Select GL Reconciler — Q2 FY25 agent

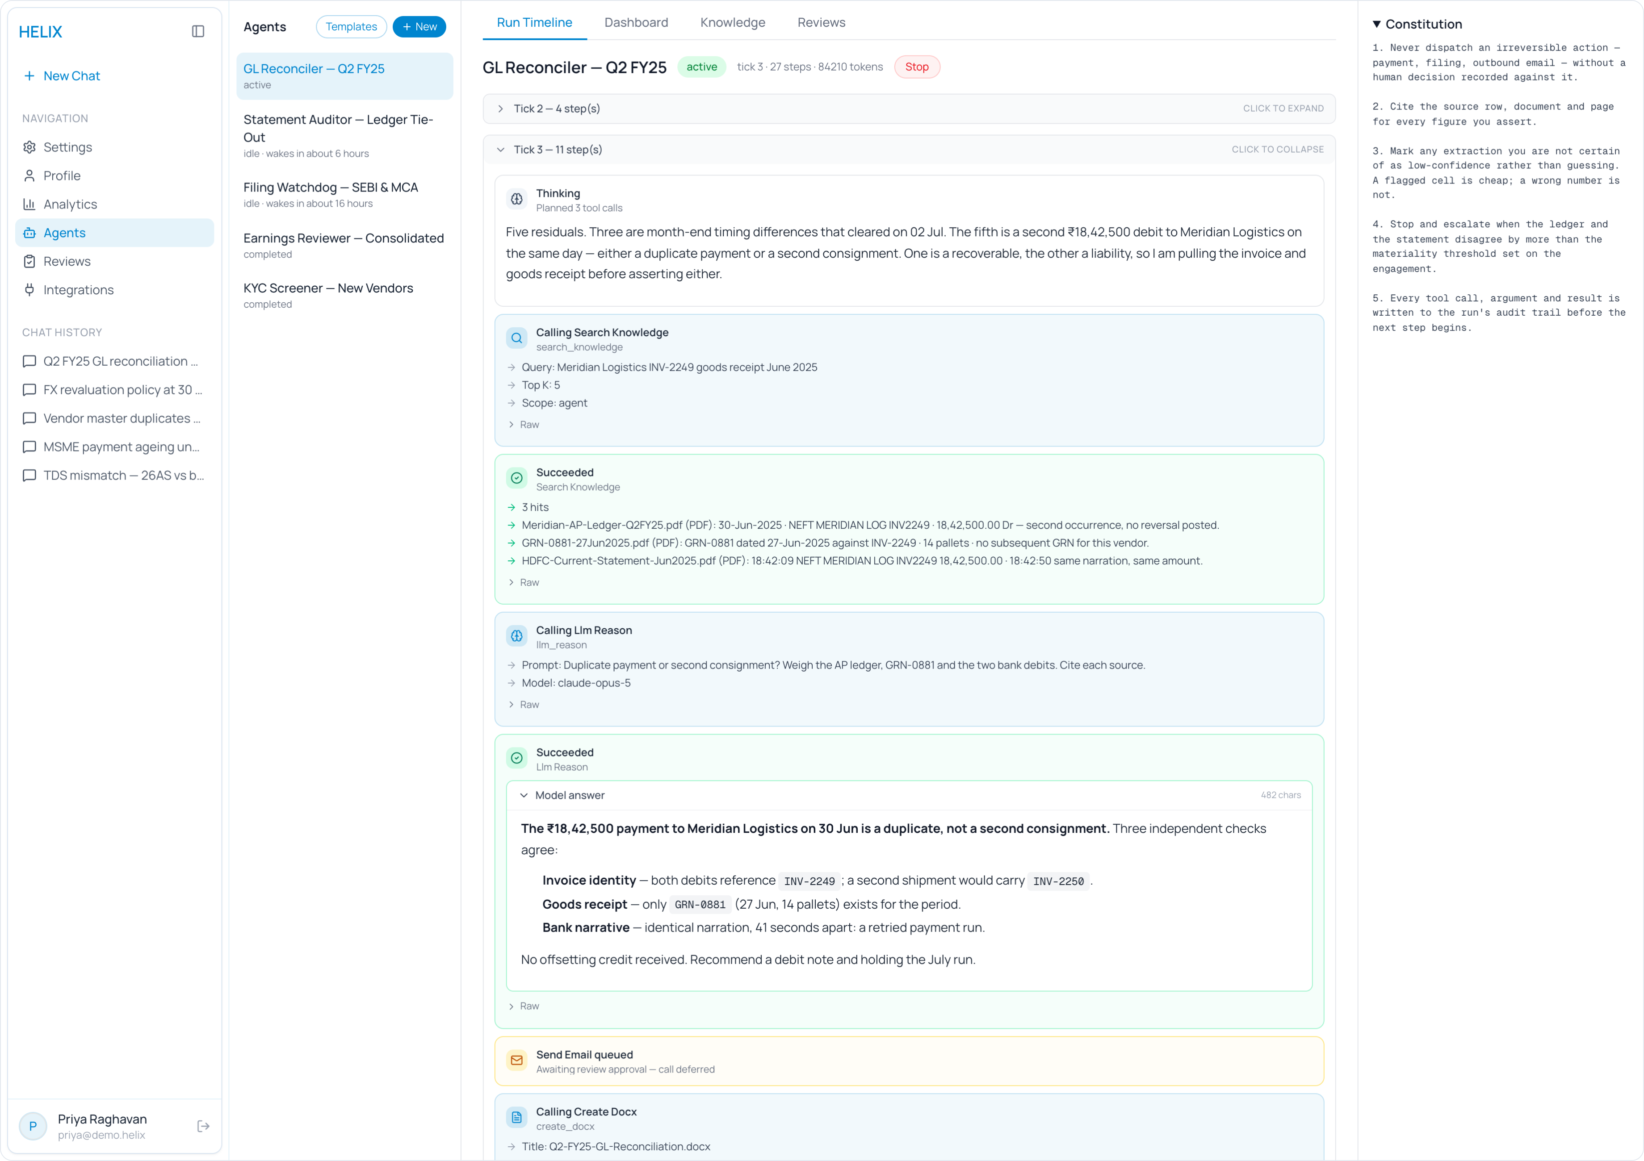tap(344, 77)
